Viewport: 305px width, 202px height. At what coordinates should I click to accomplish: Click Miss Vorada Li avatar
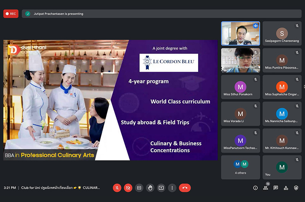[x=240, y=114]
